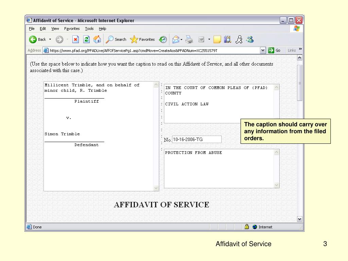Click the "Millicent Trimble" plaintiff name line

(x=92, y=85)
